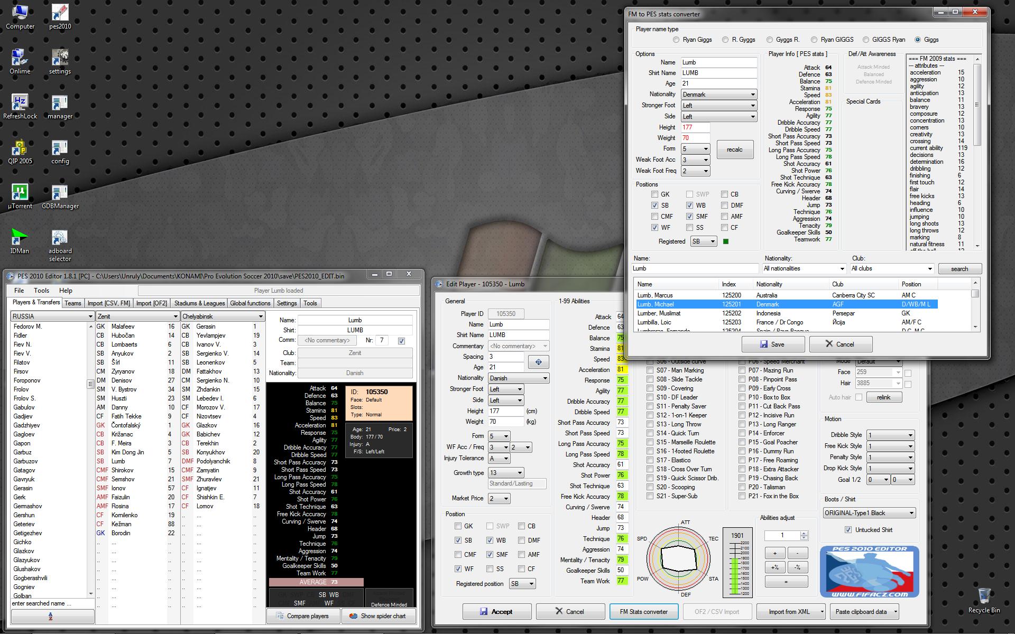Open GDBManager desktop shortcut
This screenshot has height=634, width=1015.
(60, 197)
